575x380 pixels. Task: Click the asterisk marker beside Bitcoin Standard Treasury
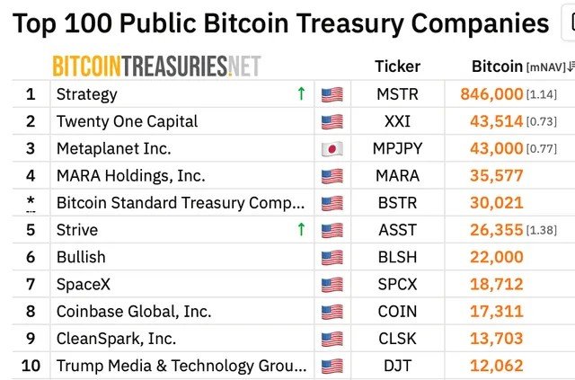(31, 202)
